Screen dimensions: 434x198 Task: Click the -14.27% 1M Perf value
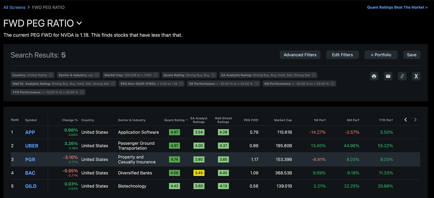point(317,132)
